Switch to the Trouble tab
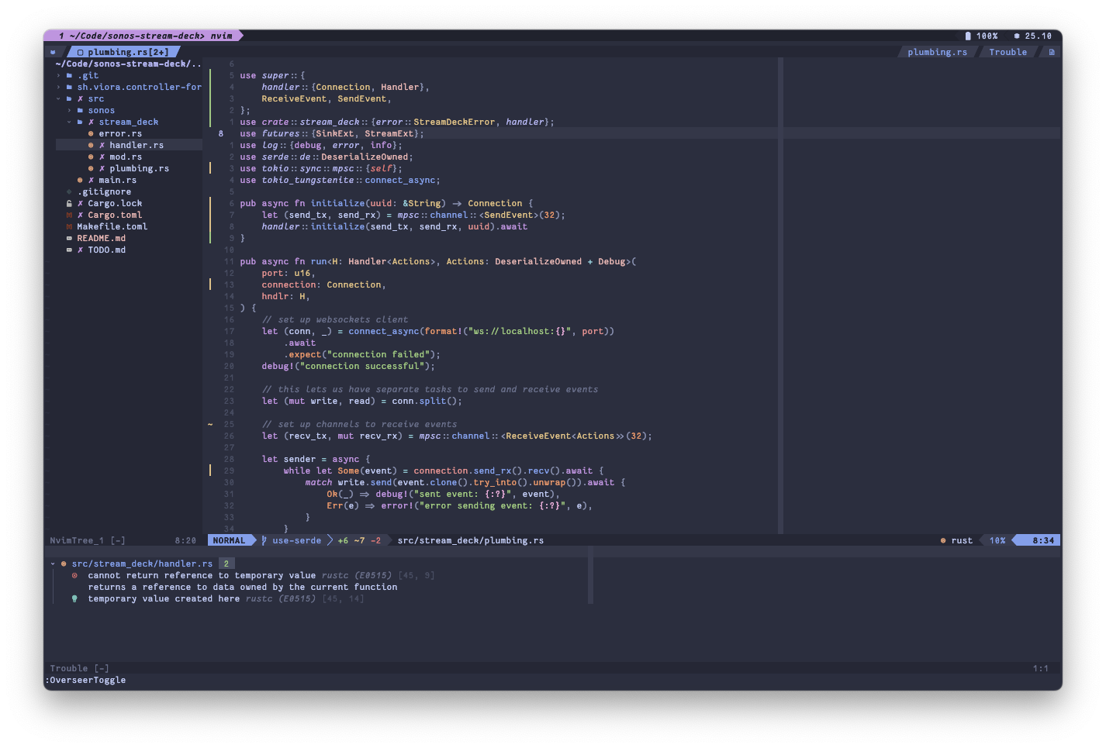 [1007, 53]
